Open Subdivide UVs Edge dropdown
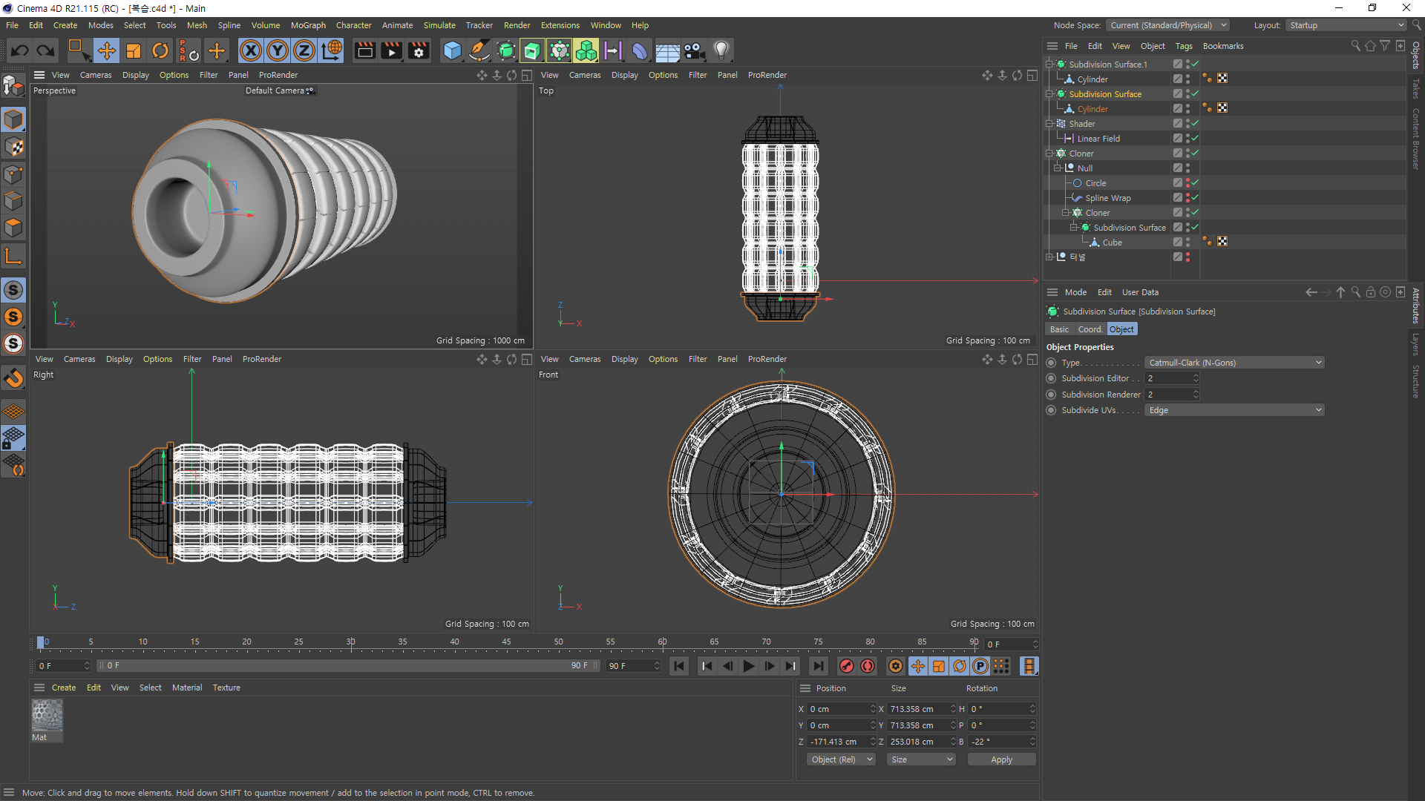The width and height of the screenshot is (1425, 801). [1234, 410]
